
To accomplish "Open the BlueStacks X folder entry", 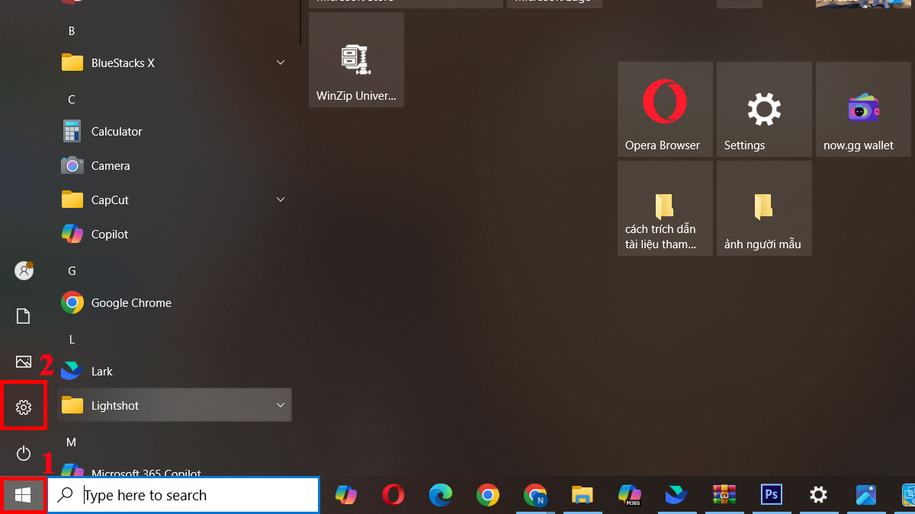I will pyautogui.click(x=175, y=62).
